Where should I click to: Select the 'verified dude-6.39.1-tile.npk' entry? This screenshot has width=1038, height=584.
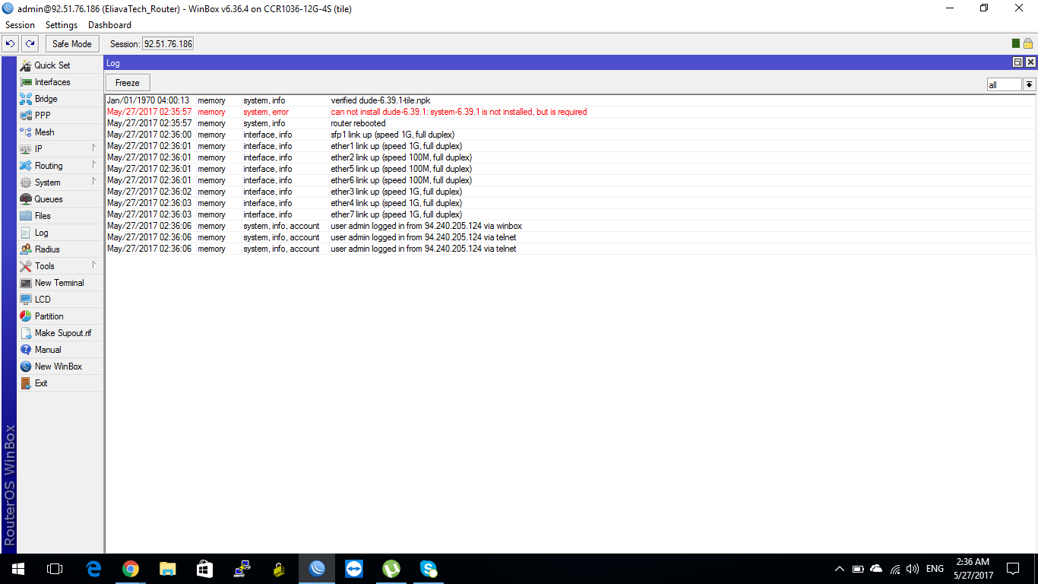570,100
